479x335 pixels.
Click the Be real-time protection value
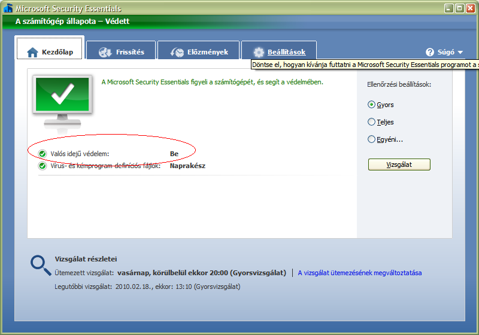[174, 154]
